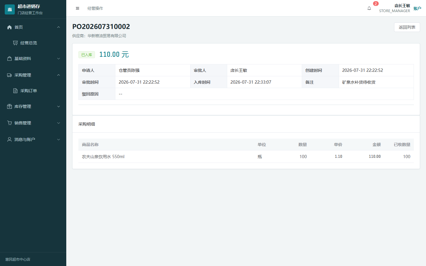Collapse the 采购管理 menu chevron
Viewport: 426px width, 266px height.
click(x=59, y=75)
